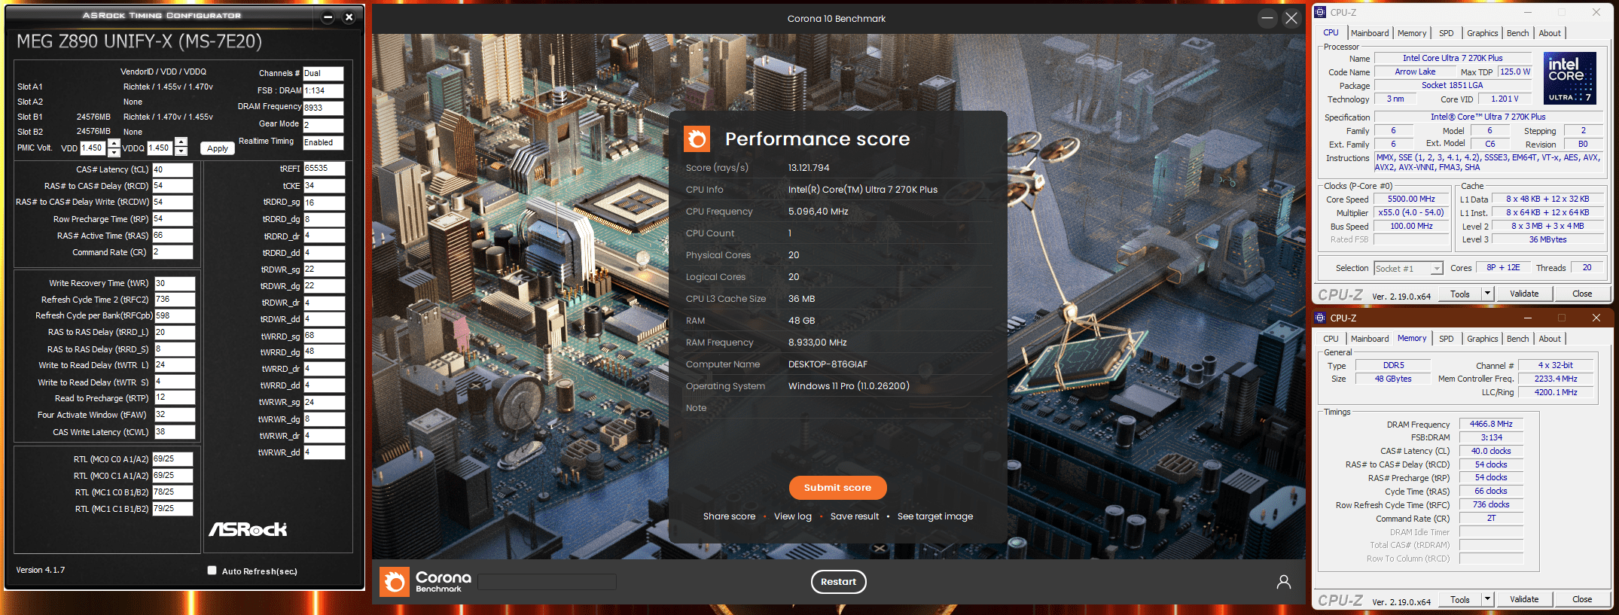This screenshot has height=615, width=1619.
Task: Click Tools button in CPU-Z Memory timings window
Action: click(x=1460, y=599)
